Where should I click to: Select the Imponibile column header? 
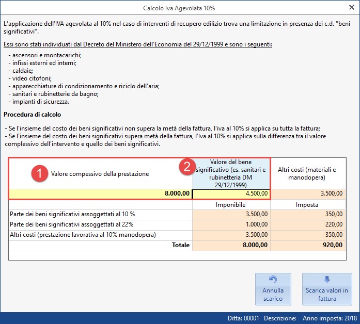tap(230, 205)
